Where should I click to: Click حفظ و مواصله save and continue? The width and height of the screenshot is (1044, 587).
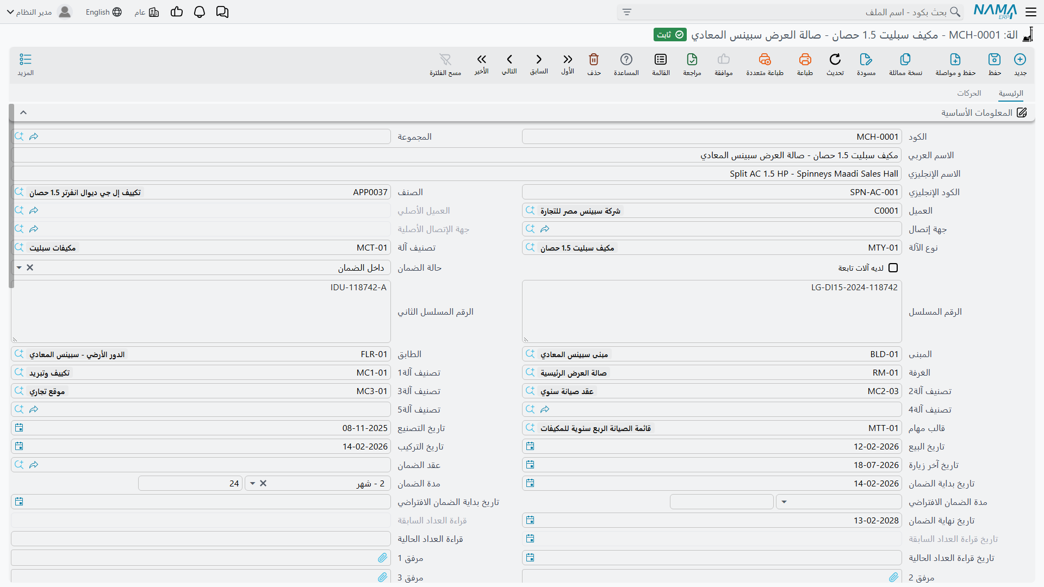(x=955, y=64)
